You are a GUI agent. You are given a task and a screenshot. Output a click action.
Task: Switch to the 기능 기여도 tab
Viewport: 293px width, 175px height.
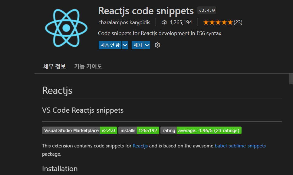pos(88,66)
